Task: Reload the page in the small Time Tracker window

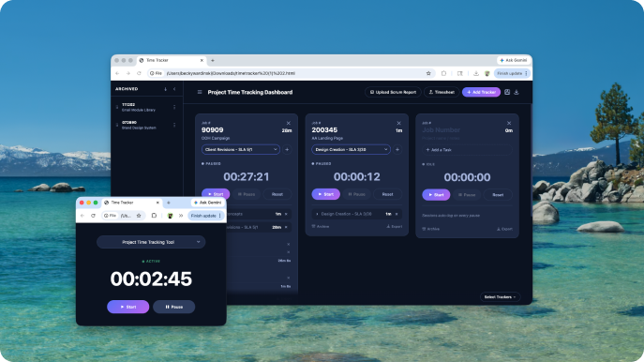Action: pyautogui.click(x=93, y=216)
